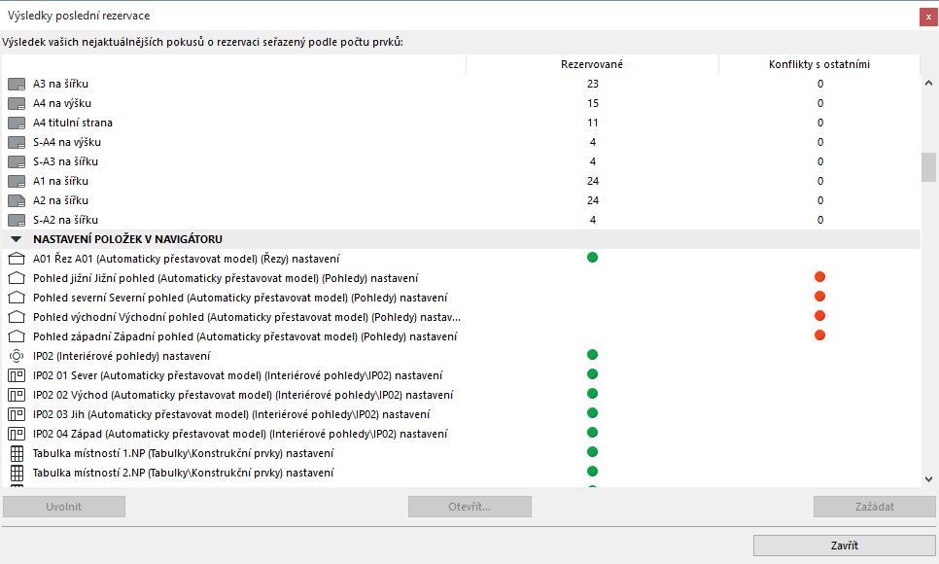Viewport: 939px width, 564px height.
Task: Close the Výsledky poslední rezervace dialog
Action: coord(928,17)
